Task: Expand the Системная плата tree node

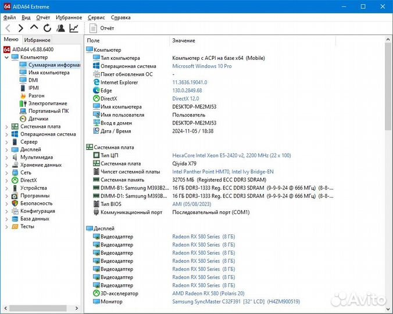Action: [x=7, y=127]
